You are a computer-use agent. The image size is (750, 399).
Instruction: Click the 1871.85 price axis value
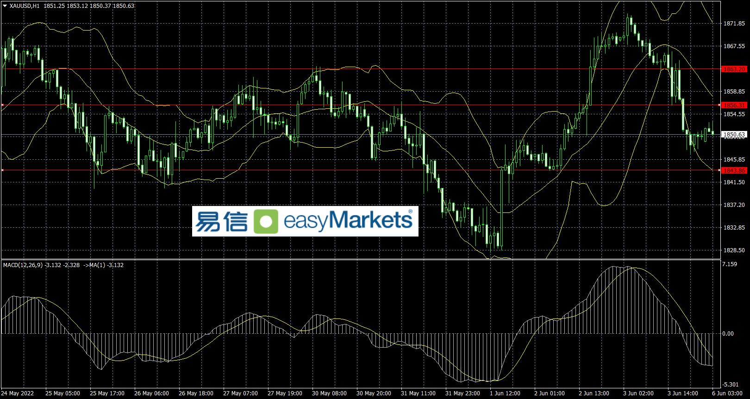pos(734,23)
